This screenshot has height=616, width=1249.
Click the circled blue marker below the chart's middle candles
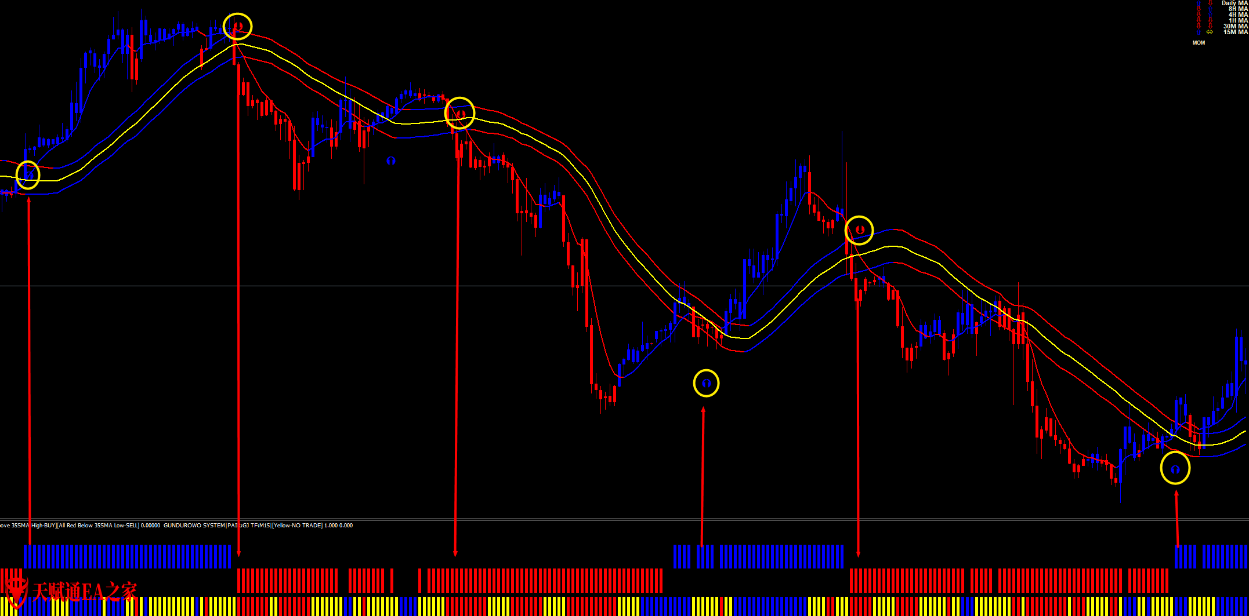point(706,383)
